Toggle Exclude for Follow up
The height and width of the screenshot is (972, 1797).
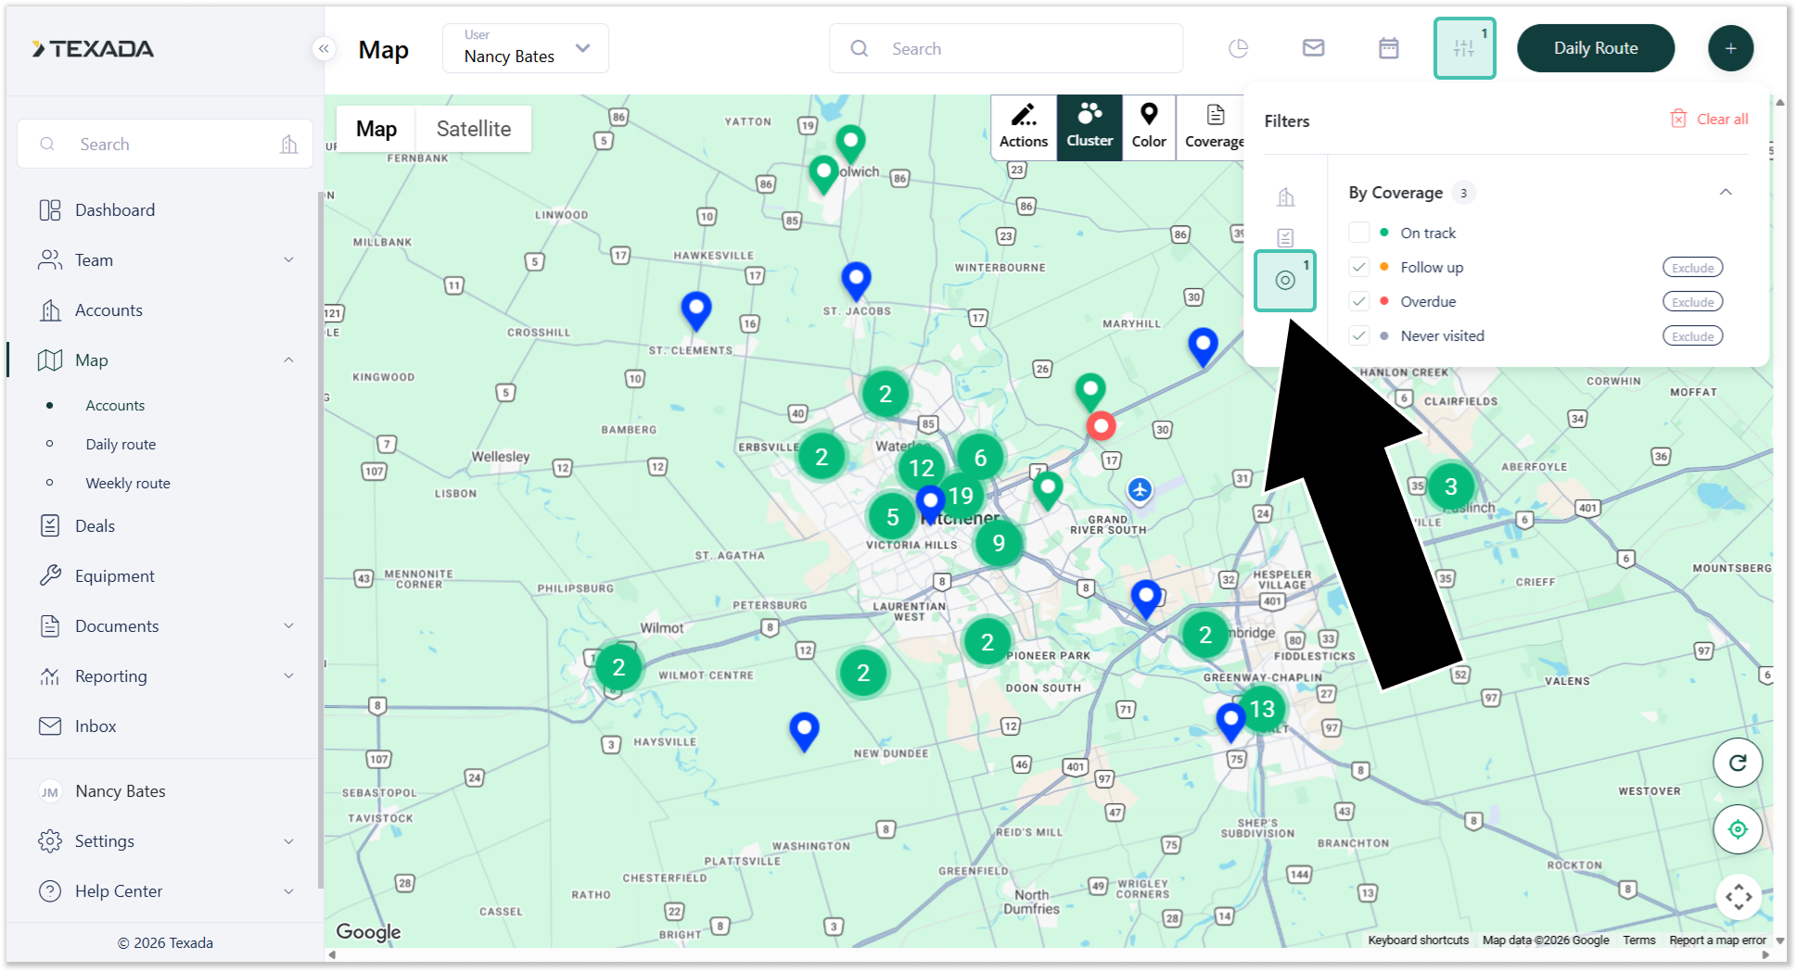[x=1692, y=268]
